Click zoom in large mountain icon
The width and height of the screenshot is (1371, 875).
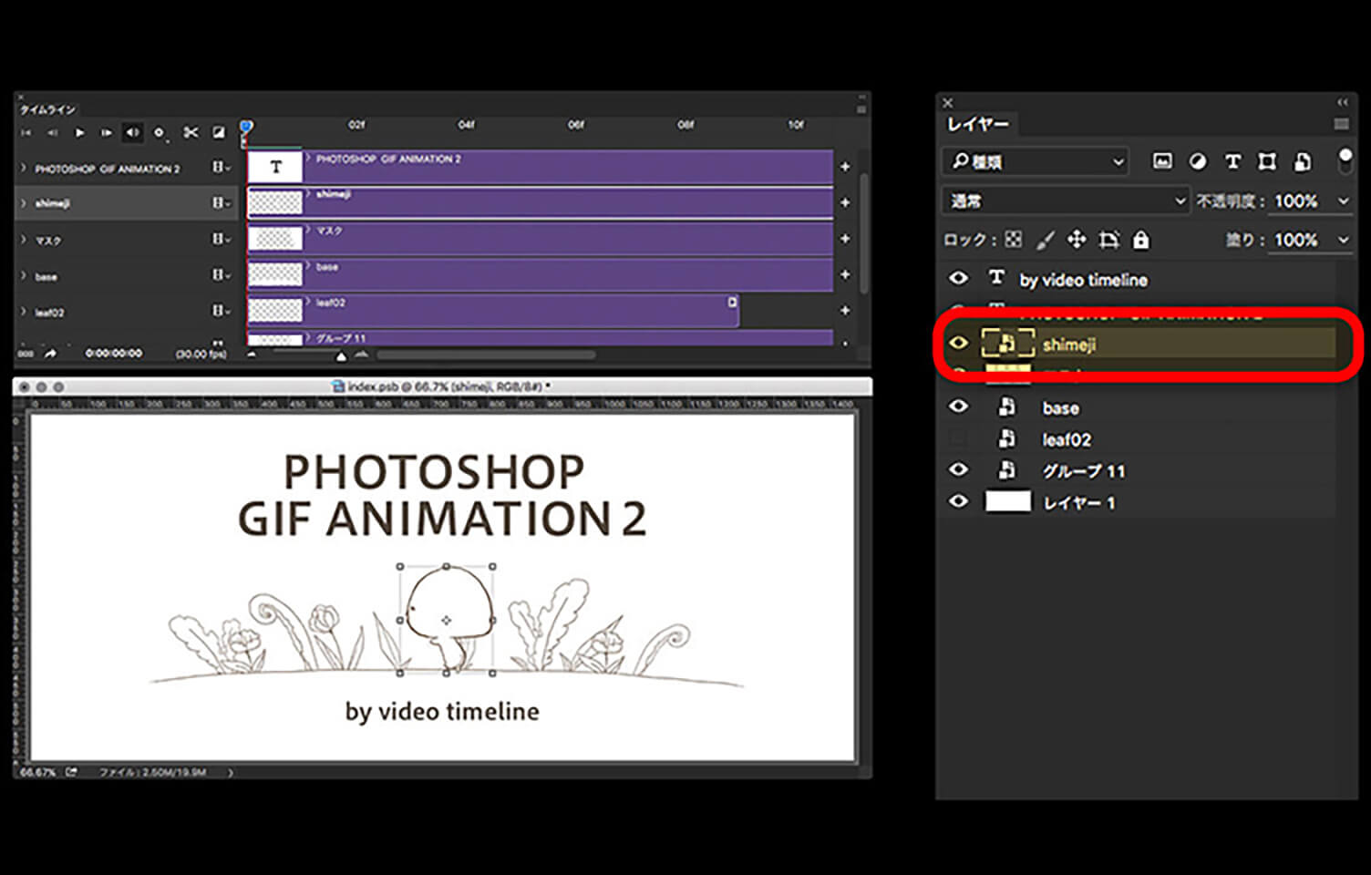361,355
